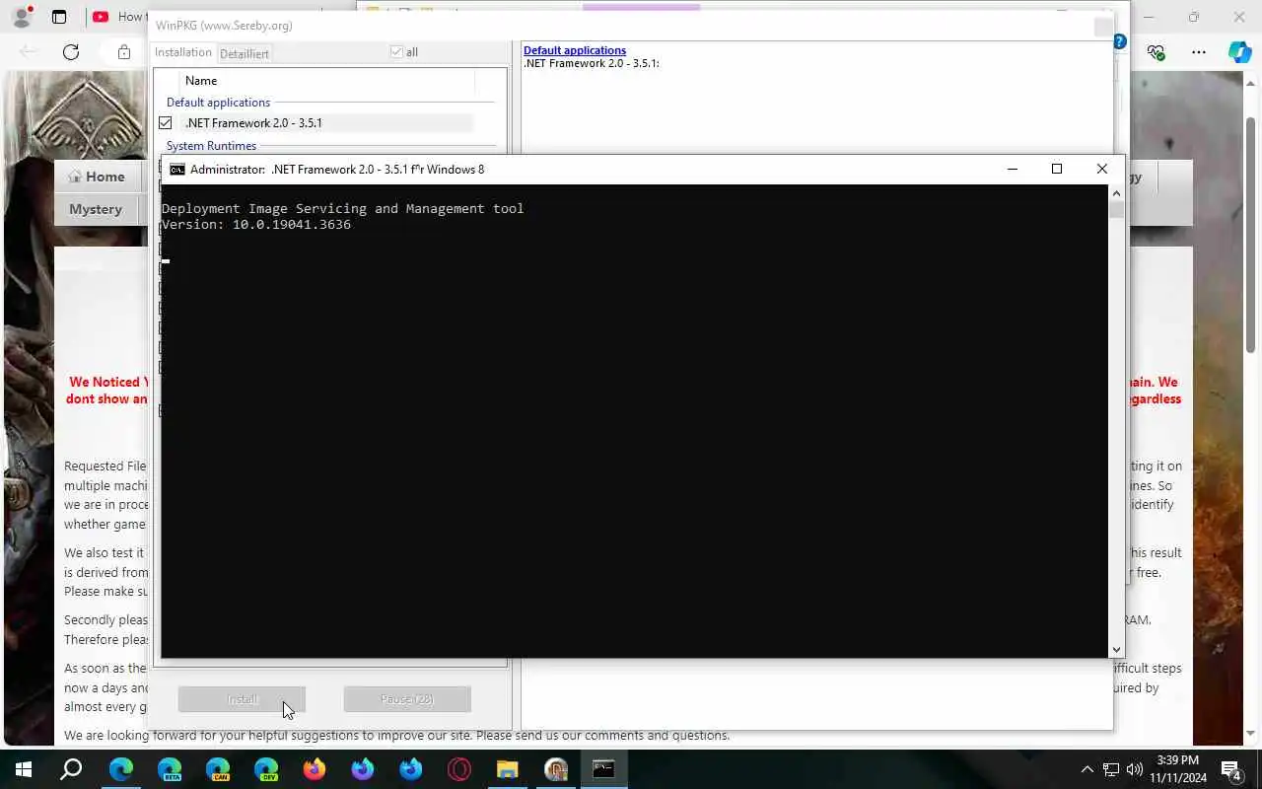Open the notification center
1262x789 pixels.
coord(1231,769)
